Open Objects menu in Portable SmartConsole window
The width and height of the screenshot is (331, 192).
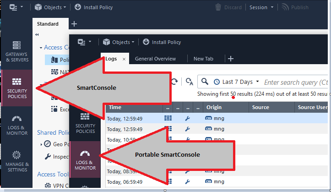119,42
